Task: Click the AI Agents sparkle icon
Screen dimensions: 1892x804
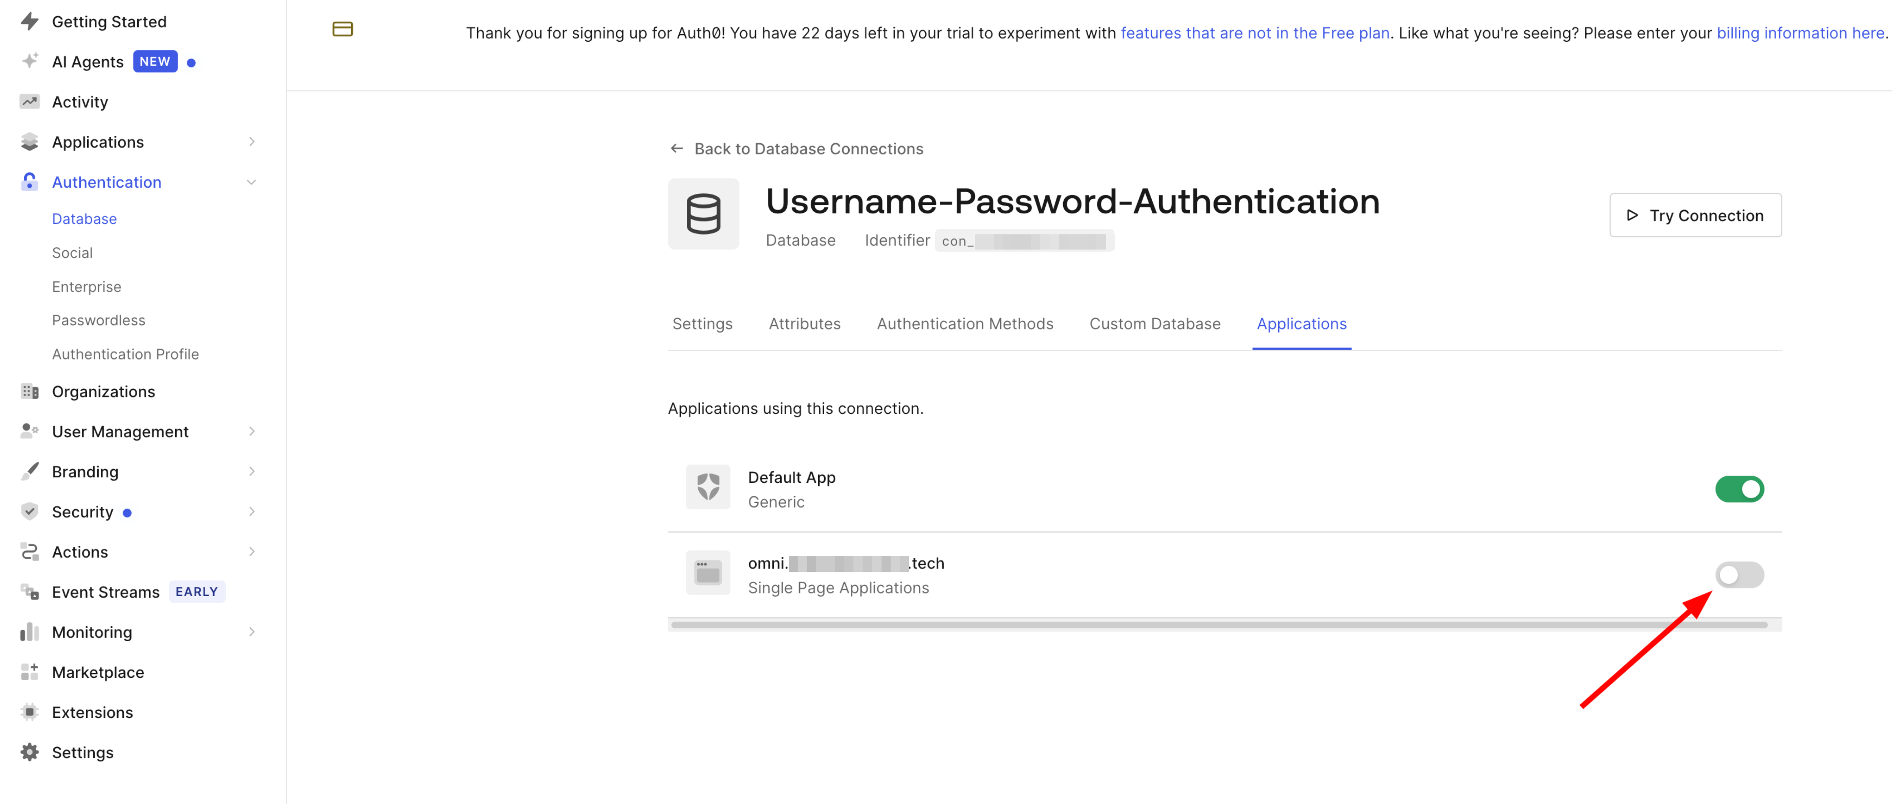Action: [x=29, y=61]
